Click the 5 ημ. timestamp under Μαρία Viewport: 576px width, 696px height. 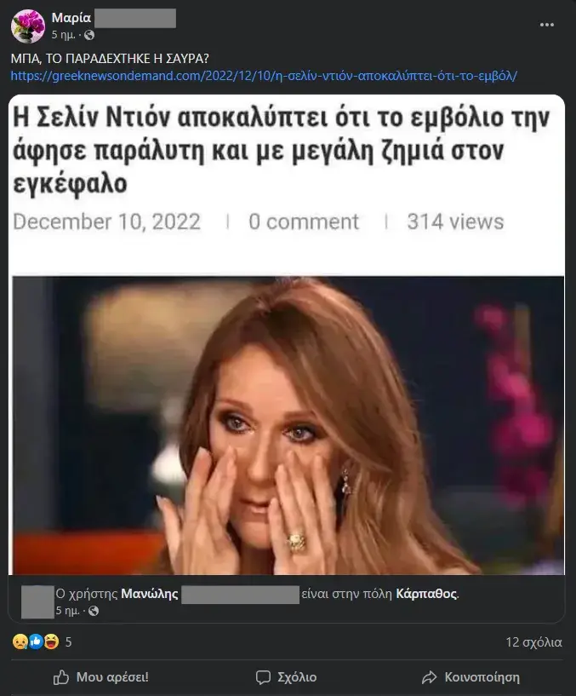pyautogui.click(x=63, y=35)
